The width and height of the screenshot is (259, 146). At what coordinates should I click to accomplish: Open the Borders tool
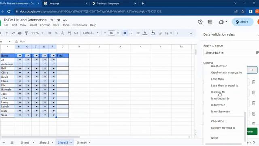click(160, 33)
